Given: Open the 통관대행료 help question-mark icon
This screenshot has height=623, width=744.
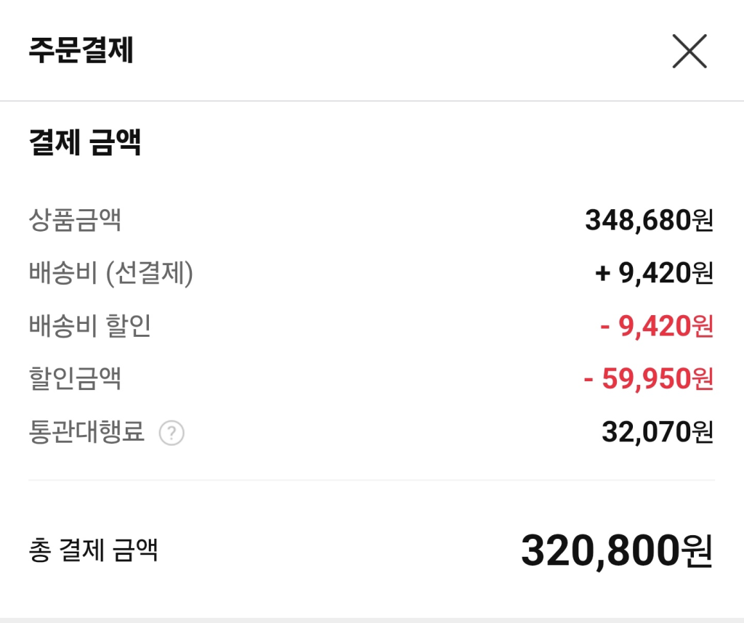Looking at the screenshot, I should (171, 433).
